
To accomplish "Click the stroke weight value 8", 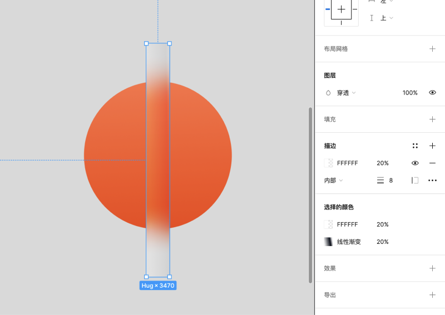I will 391,181.
